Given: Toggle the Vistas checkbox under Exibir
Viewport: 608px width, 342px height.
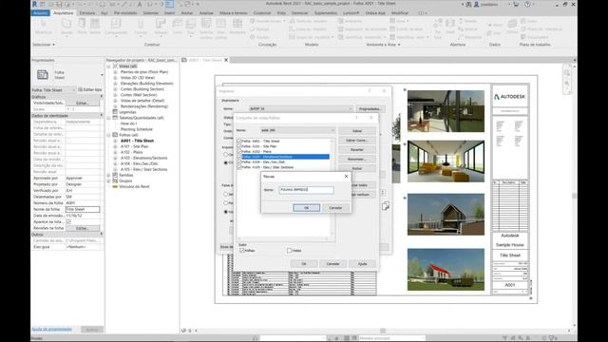Looking at the screenshot, I should point(289,251).
